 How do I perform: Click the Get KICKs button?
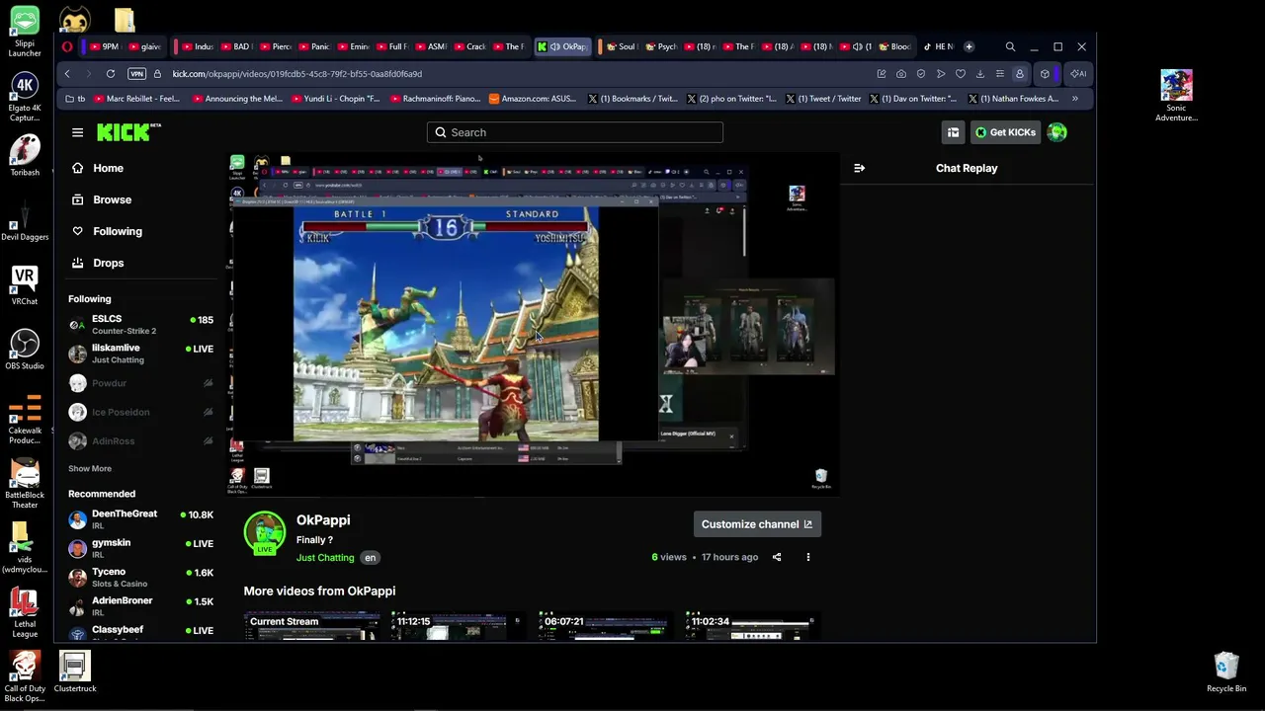point(1005,132)
